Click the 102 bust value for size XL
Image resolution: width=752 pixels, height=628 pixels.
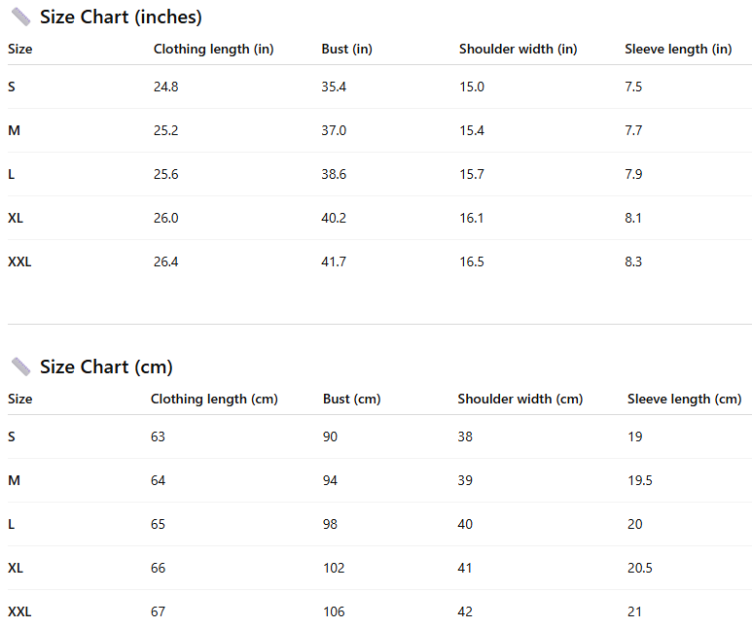pos(334,568)
